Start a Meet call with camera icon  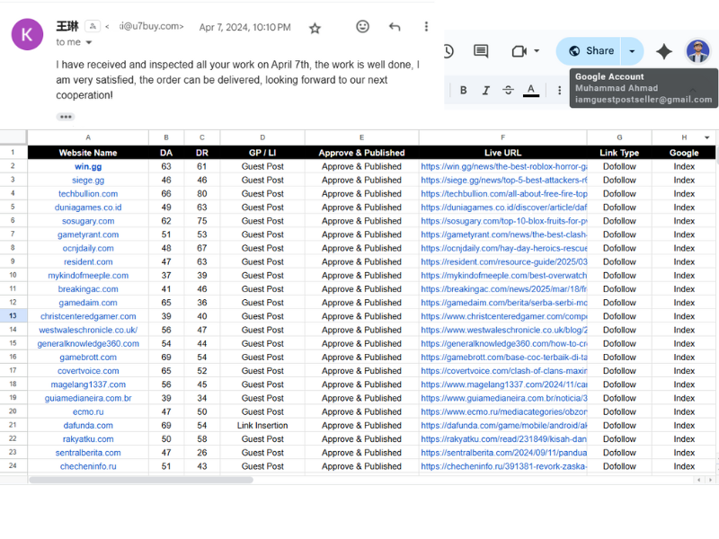click(x=519, y=51)
